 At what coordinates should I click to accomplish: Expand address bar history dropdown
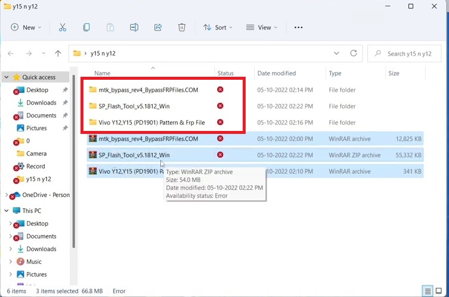pyautogui.click(x=336, y=53)
